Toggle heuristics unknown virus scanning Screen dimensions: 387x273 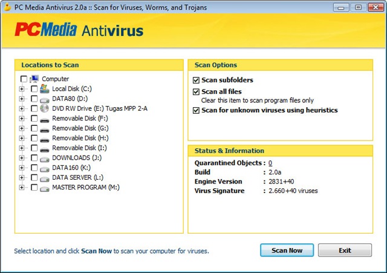coord(196,111)
